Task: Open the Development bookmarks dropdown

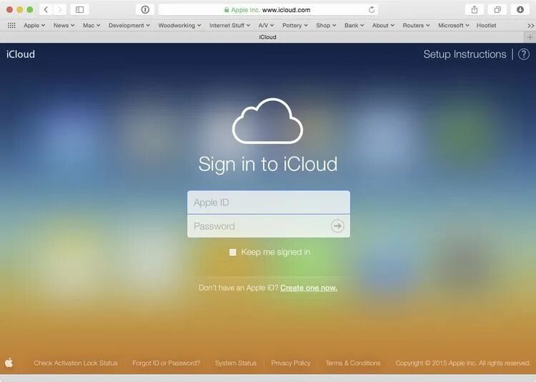Action: pos(129,25)
